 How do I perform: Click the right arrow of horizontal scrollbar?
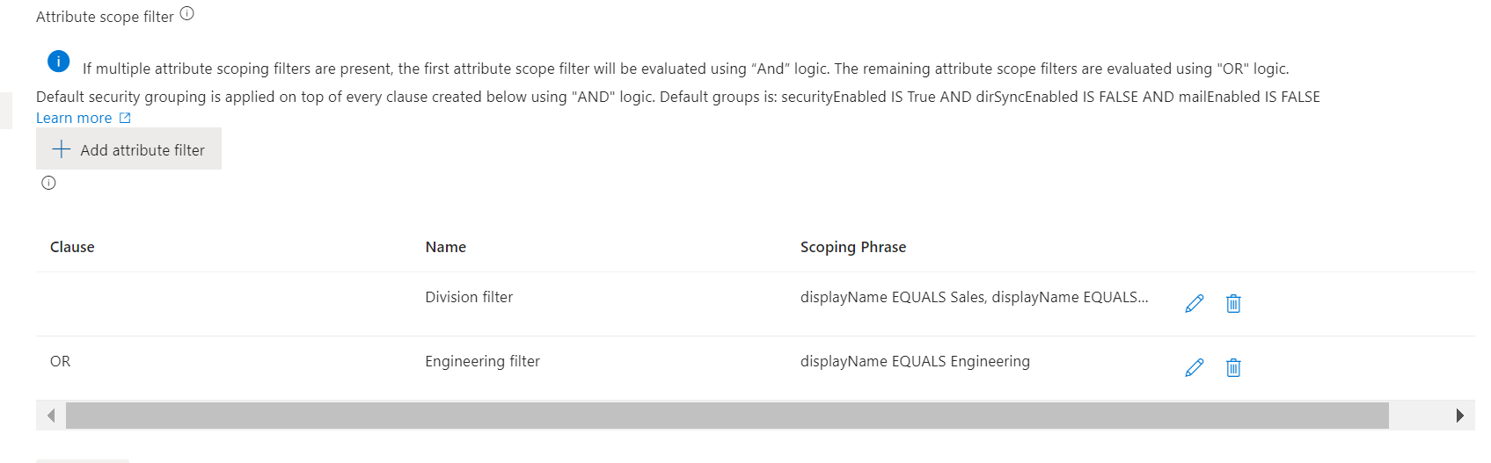pos(1460,416)
